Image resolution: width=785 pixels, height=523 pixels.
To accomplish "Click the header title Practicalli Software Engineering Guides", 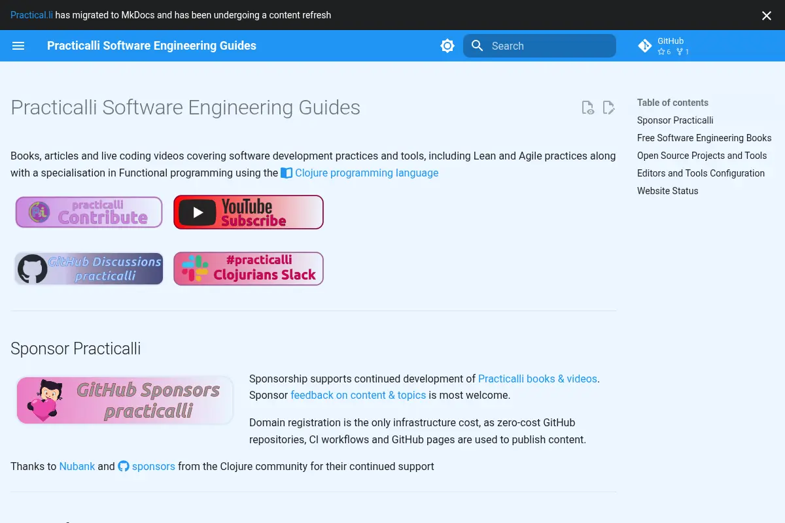I will [x=152, y=46].
